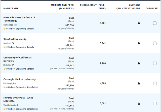Sort by the Enrollment (Full-Time) header
161x112 pixels.
pyautogui.click(x=93, y=7)
